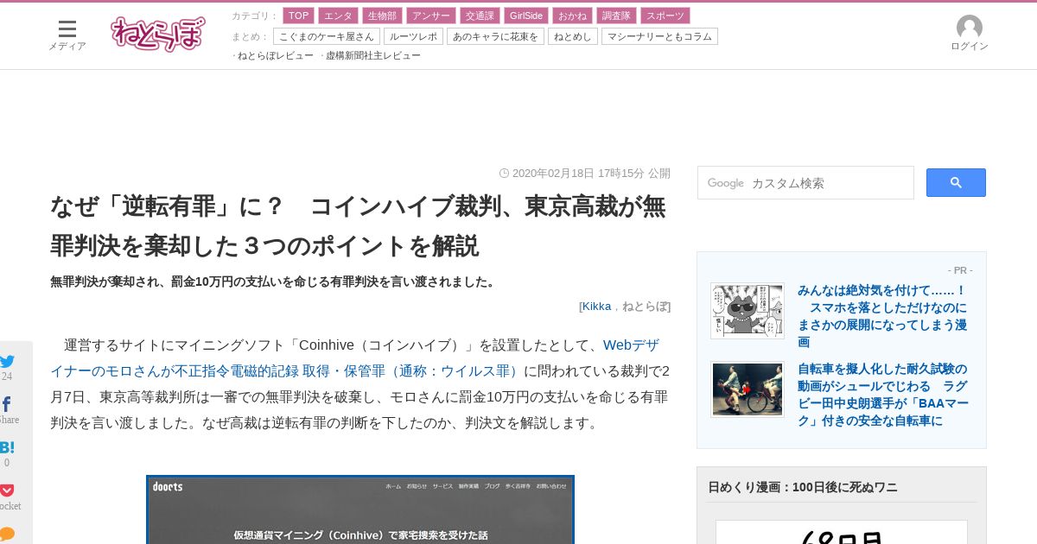
Task: Click the 100日後に死ぬワニ day counter image
Action: point(842,532)
